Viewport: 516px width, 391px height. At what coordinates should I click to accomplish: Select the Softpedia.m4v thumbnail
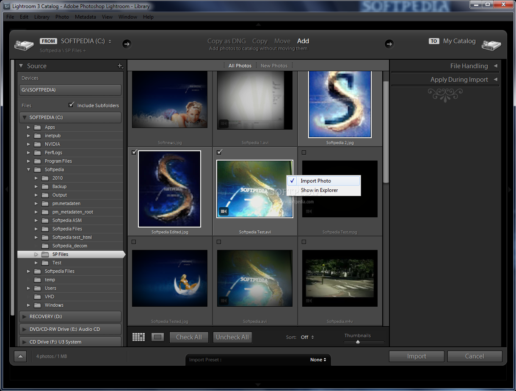pos(339,278)
